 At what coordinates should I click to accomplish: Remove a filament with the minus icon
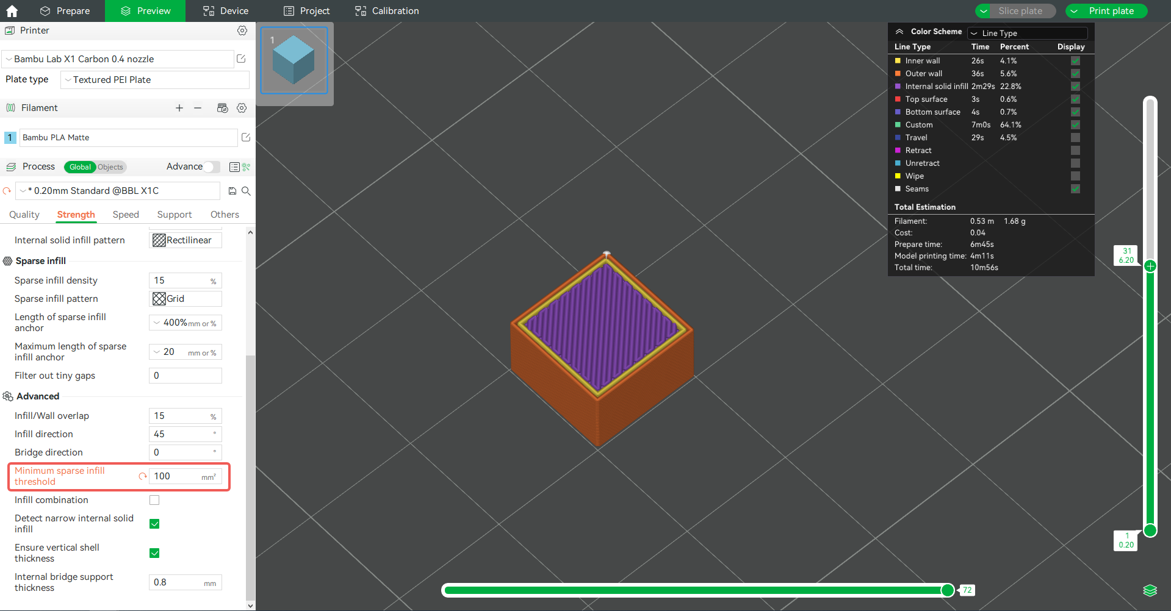pyautogui.click(x=198, y=108)
